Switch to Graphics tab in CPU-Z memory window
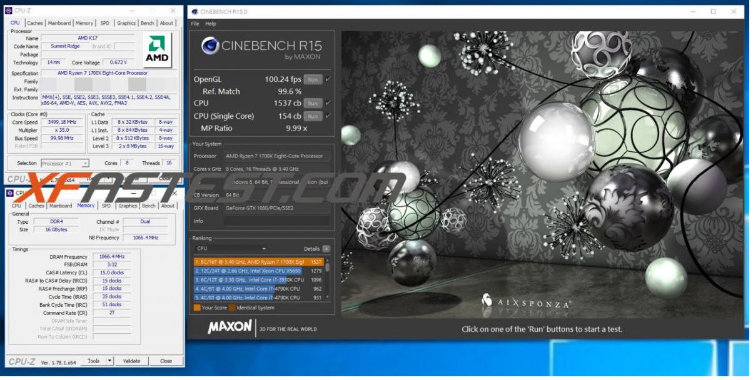This screenshot has width=753, height=380. (x=128, y=206)
